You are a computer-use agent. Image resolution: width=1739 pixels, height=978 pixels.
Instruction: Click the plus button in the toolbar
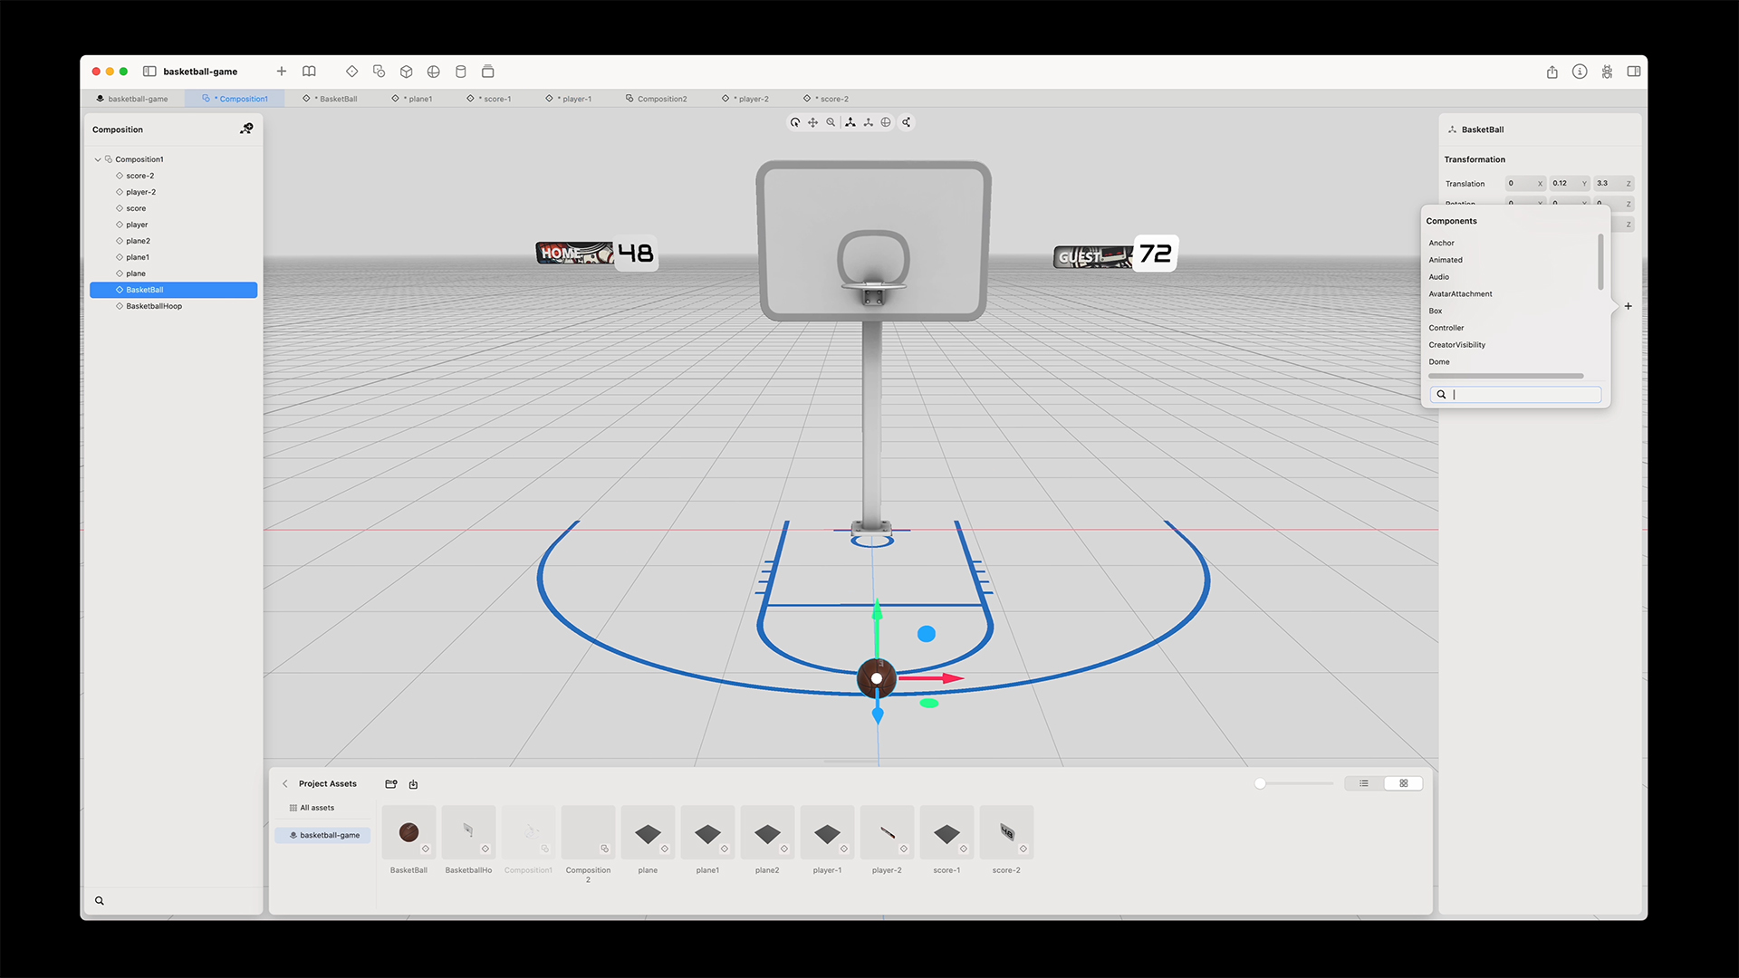(282, 72)
